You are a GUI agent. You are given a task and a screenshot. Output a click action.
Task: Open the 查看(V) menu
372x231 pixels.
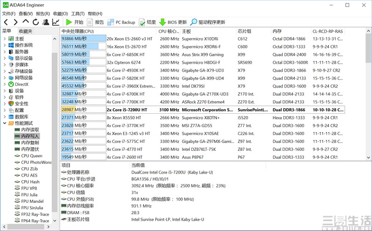click(x=26, y=13)
